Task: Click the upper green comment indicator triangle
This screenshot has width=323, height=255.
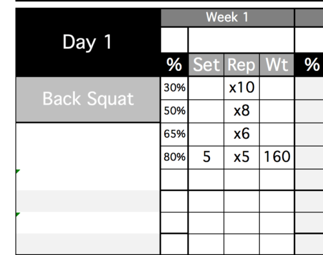Action: tap(17, 171)
